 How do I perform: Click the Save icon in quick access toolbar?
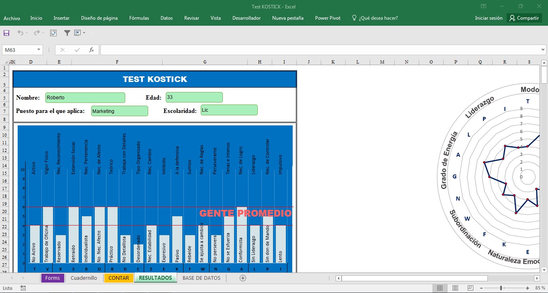click(6, 33)
